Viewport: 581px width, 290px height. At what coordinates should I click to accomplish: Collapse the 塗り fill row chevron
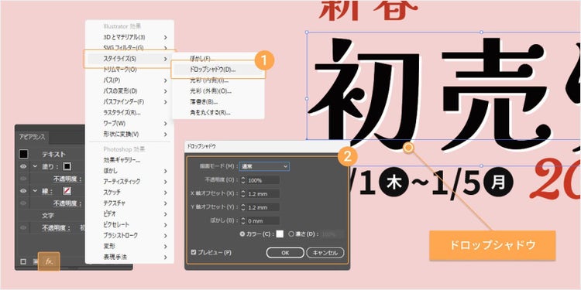(x=35, y=166)
